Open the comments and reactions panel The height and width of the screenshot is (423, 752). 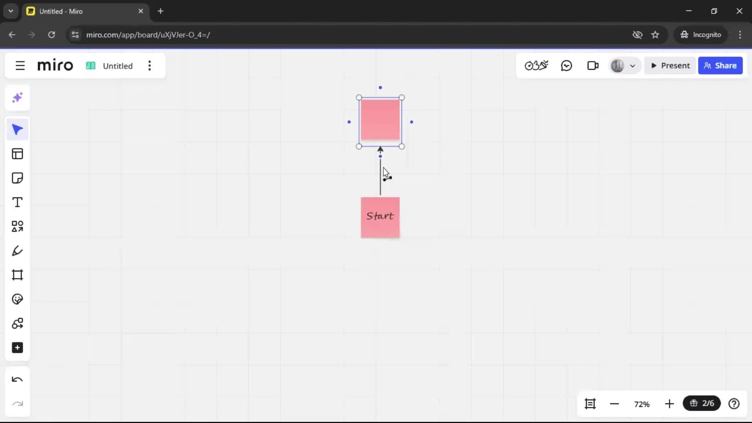566,65
